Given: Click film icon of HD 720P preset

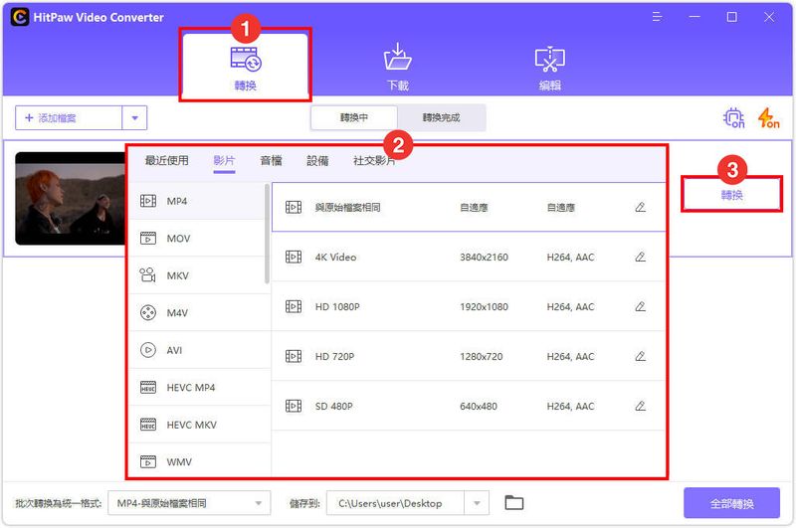Looking at the screenshot, I should 294,356.
